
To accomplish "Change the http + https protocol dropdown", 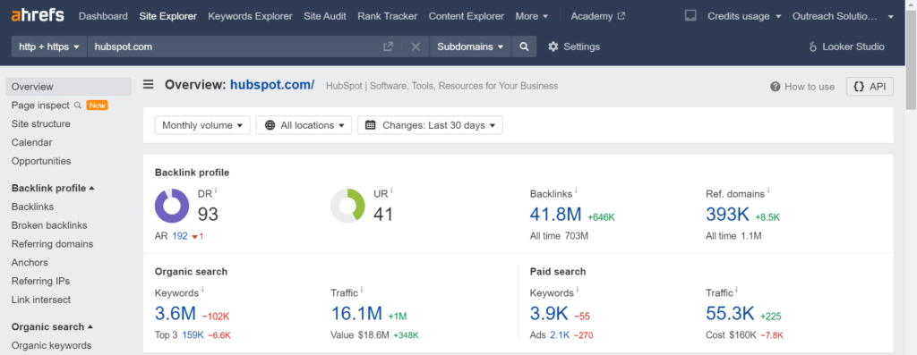I will click(x=49, y=46).
